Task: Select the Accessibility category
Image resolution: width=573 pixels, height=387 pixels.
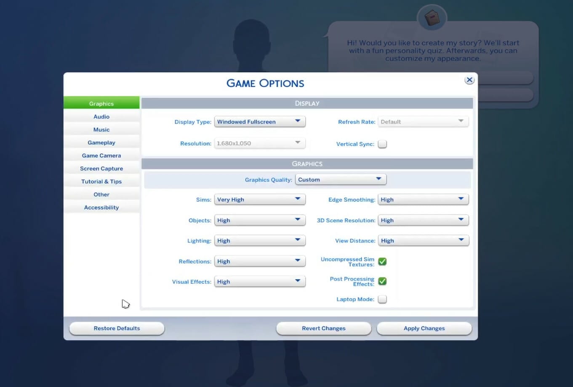Action: (x=101, y=207)
